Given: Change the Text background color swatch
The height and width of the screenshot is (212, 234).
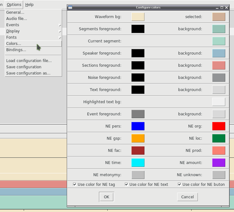Looking at the screenshot, I should coord(219,89).
